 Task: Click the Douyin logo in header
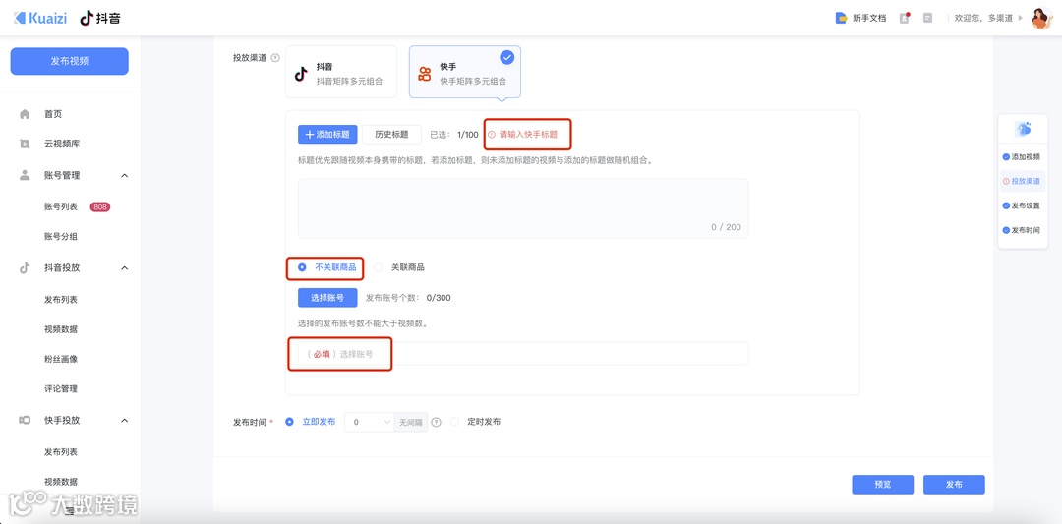(100, 19)
